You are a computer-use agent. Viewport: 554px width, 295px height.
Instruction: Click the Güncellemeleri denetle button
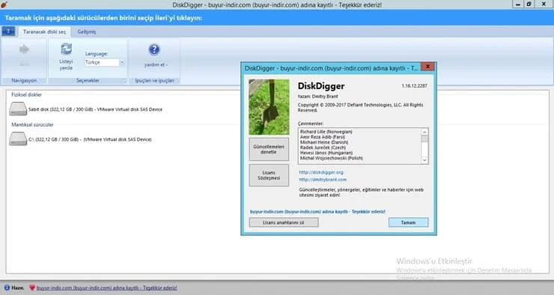tap(269, 149)
